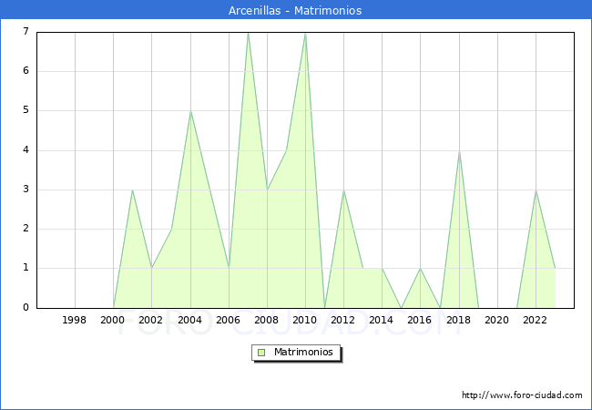Click the 2001 peak data point
The image size is (592, 410).
133,190
